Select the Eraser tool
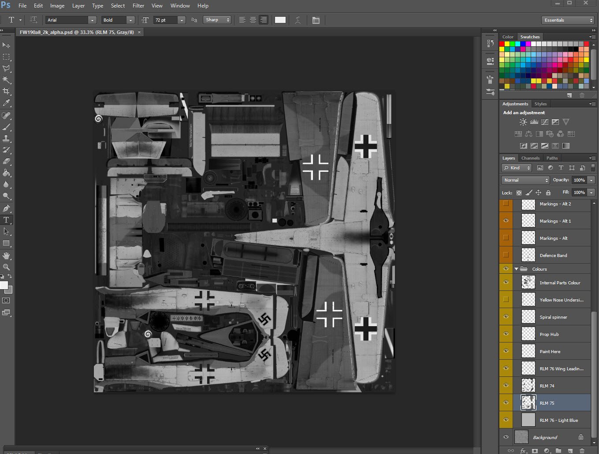 pos(6,161)
